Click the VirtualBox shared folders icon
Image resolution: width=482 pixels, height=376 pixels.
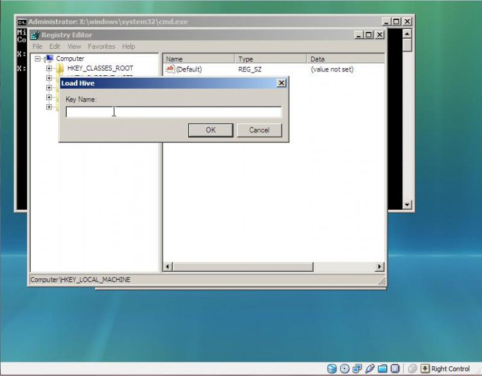pos(382,368)
